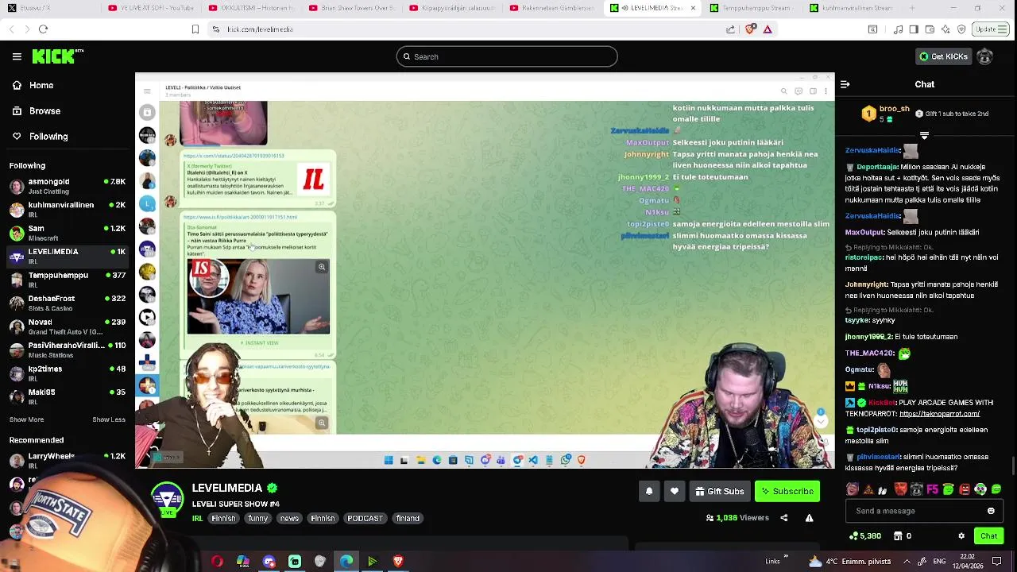Bookmark this page with the bookmark icon
This screenshot has height=572, width=1017.
tap(195, 29)
